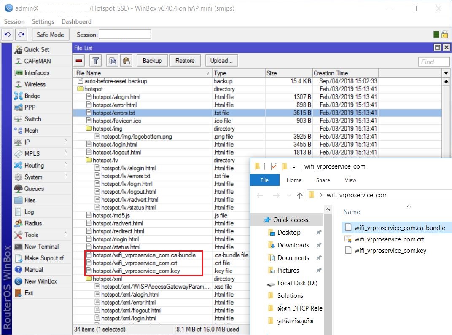Click the redo arrow in WinBox toolbar
The height and width of the screenshot is (335, 452).
pos(22,35)
